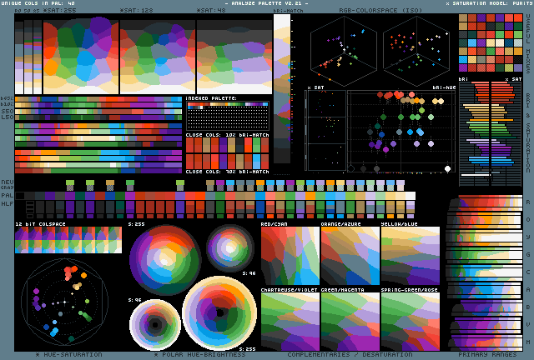Viewport: 534px width, 360px height.
Task: Select the Orange/Azure desaturation panel
Action: (350, 255)
